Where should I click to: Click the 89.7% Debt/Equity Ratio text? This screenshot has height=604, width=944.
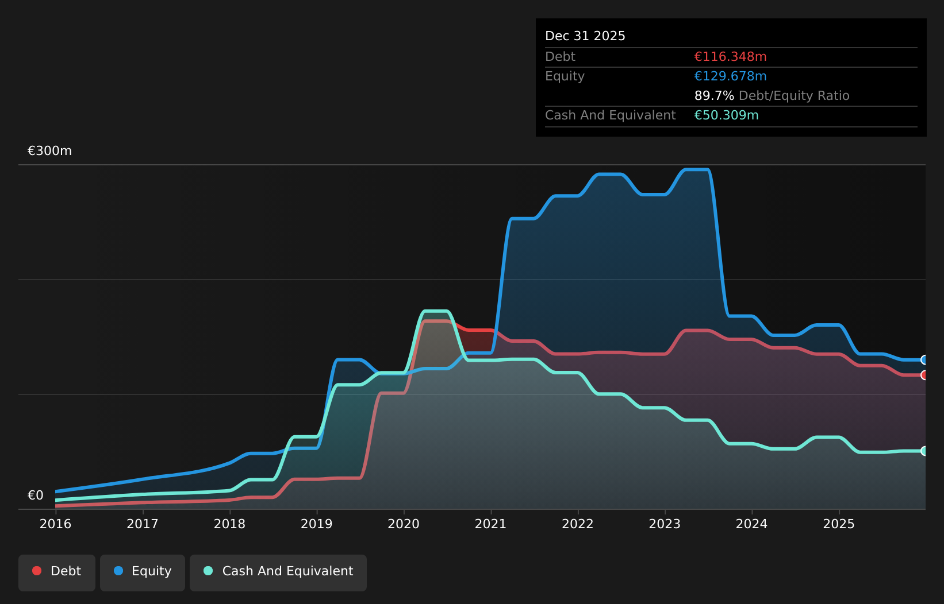(772, 96)
